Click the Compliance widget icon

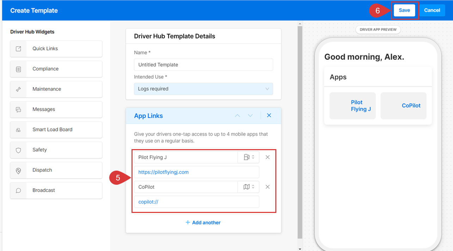(18, 69)
